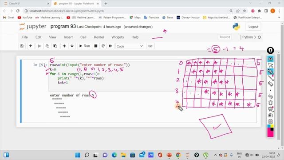The image size is (284, 160).
Task: Open the Widgets menu
Action: point(118,37)
